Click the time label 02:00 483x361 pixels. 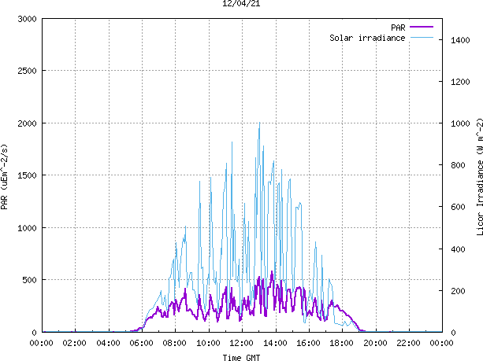(75, 343)
